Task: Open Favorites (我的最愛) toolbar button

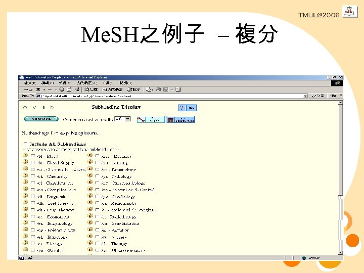Action: pyautogui.click(x=112, y=89)
